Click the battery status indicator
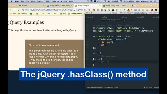167x94 pixels. (115, 1)
